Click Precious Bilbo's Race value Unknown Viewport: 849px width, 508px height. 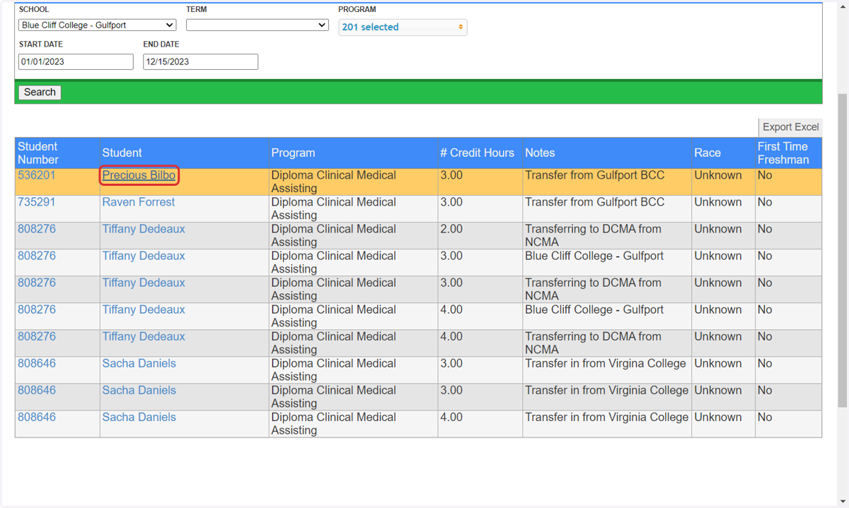click(717, 175)
